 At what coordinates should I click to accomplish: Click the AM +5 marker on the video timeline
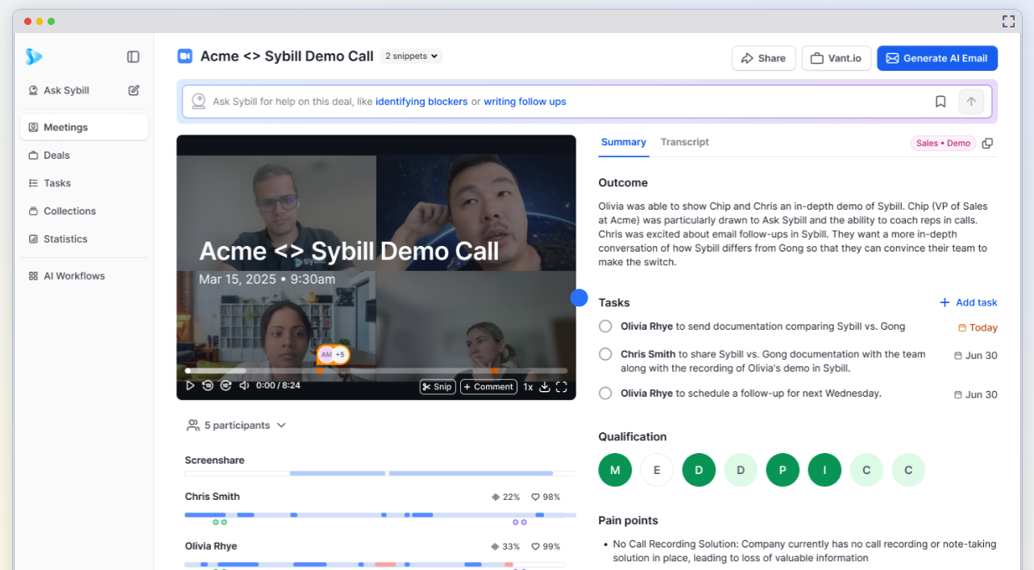(333, 355)
